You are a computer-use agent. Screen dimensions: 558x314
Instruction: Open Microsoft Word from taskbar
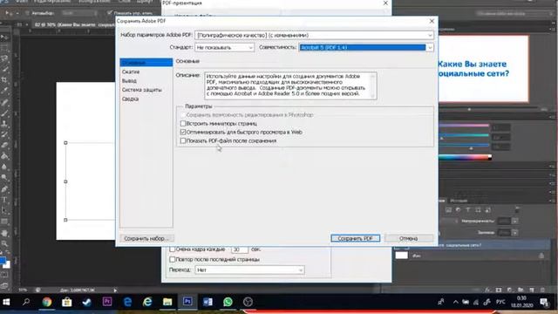pyautogui.click(x=208, y=302)
